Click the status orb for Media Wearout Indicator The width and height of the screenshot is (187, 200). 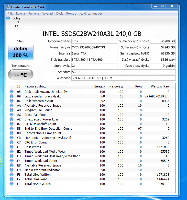click(x=12, y=170)
